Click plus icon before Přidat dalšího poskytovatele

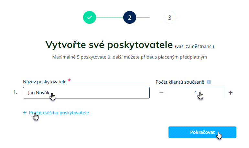tap(25, 113)
